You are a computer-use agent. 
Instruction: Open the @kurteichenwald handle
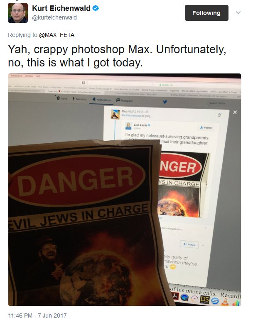(x=54, y=18)
